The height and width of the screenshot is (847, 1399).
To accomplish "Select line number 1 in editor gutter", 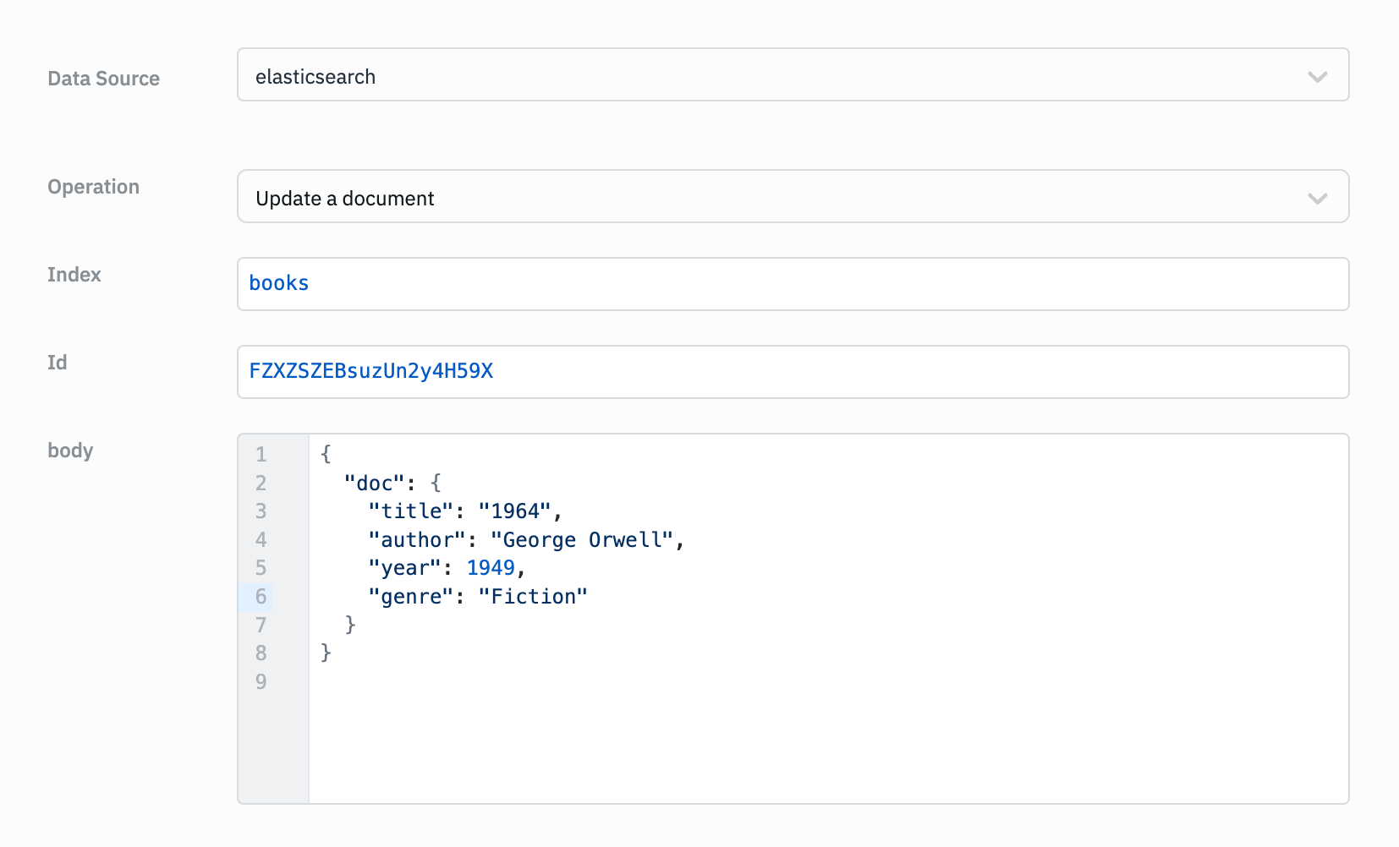I will 261,455.
